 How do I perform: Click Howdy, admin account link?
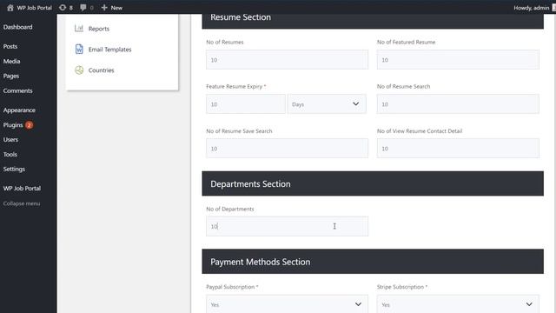531,8
